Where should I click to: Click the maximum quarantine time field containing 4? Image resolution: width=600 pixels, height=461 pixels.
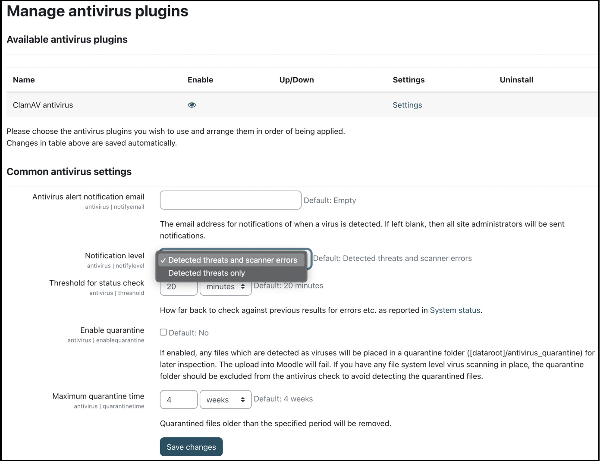[x=179, y=400]
